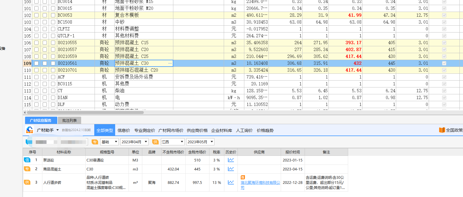Click red price 402.87 in C20 row
463x197 pixels.
(x=353, y=50)
